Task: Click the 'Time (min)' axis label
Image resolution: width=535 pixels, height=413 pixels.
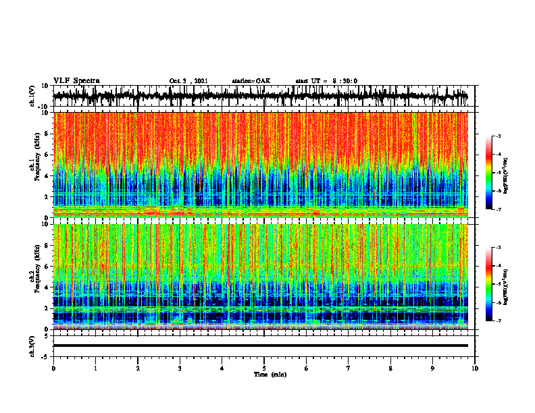Action: 270,375
